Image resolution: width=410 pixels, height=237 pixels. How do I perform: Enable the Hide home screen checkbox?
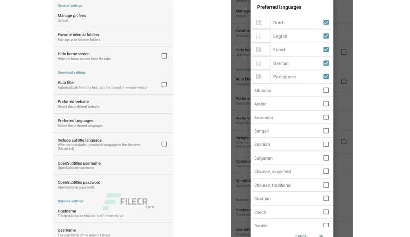pyautogui.click(x=164, y=56)
